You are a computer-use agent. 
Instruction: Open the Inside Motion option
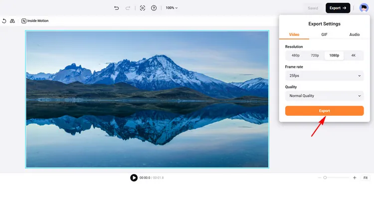click(x=35, y=21)
